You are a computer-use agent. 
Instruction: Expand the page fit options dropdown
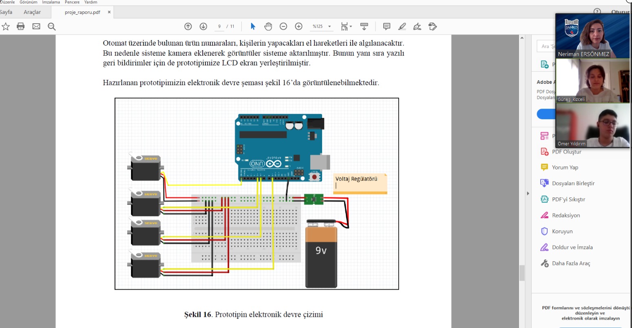(x=351, y=27)
